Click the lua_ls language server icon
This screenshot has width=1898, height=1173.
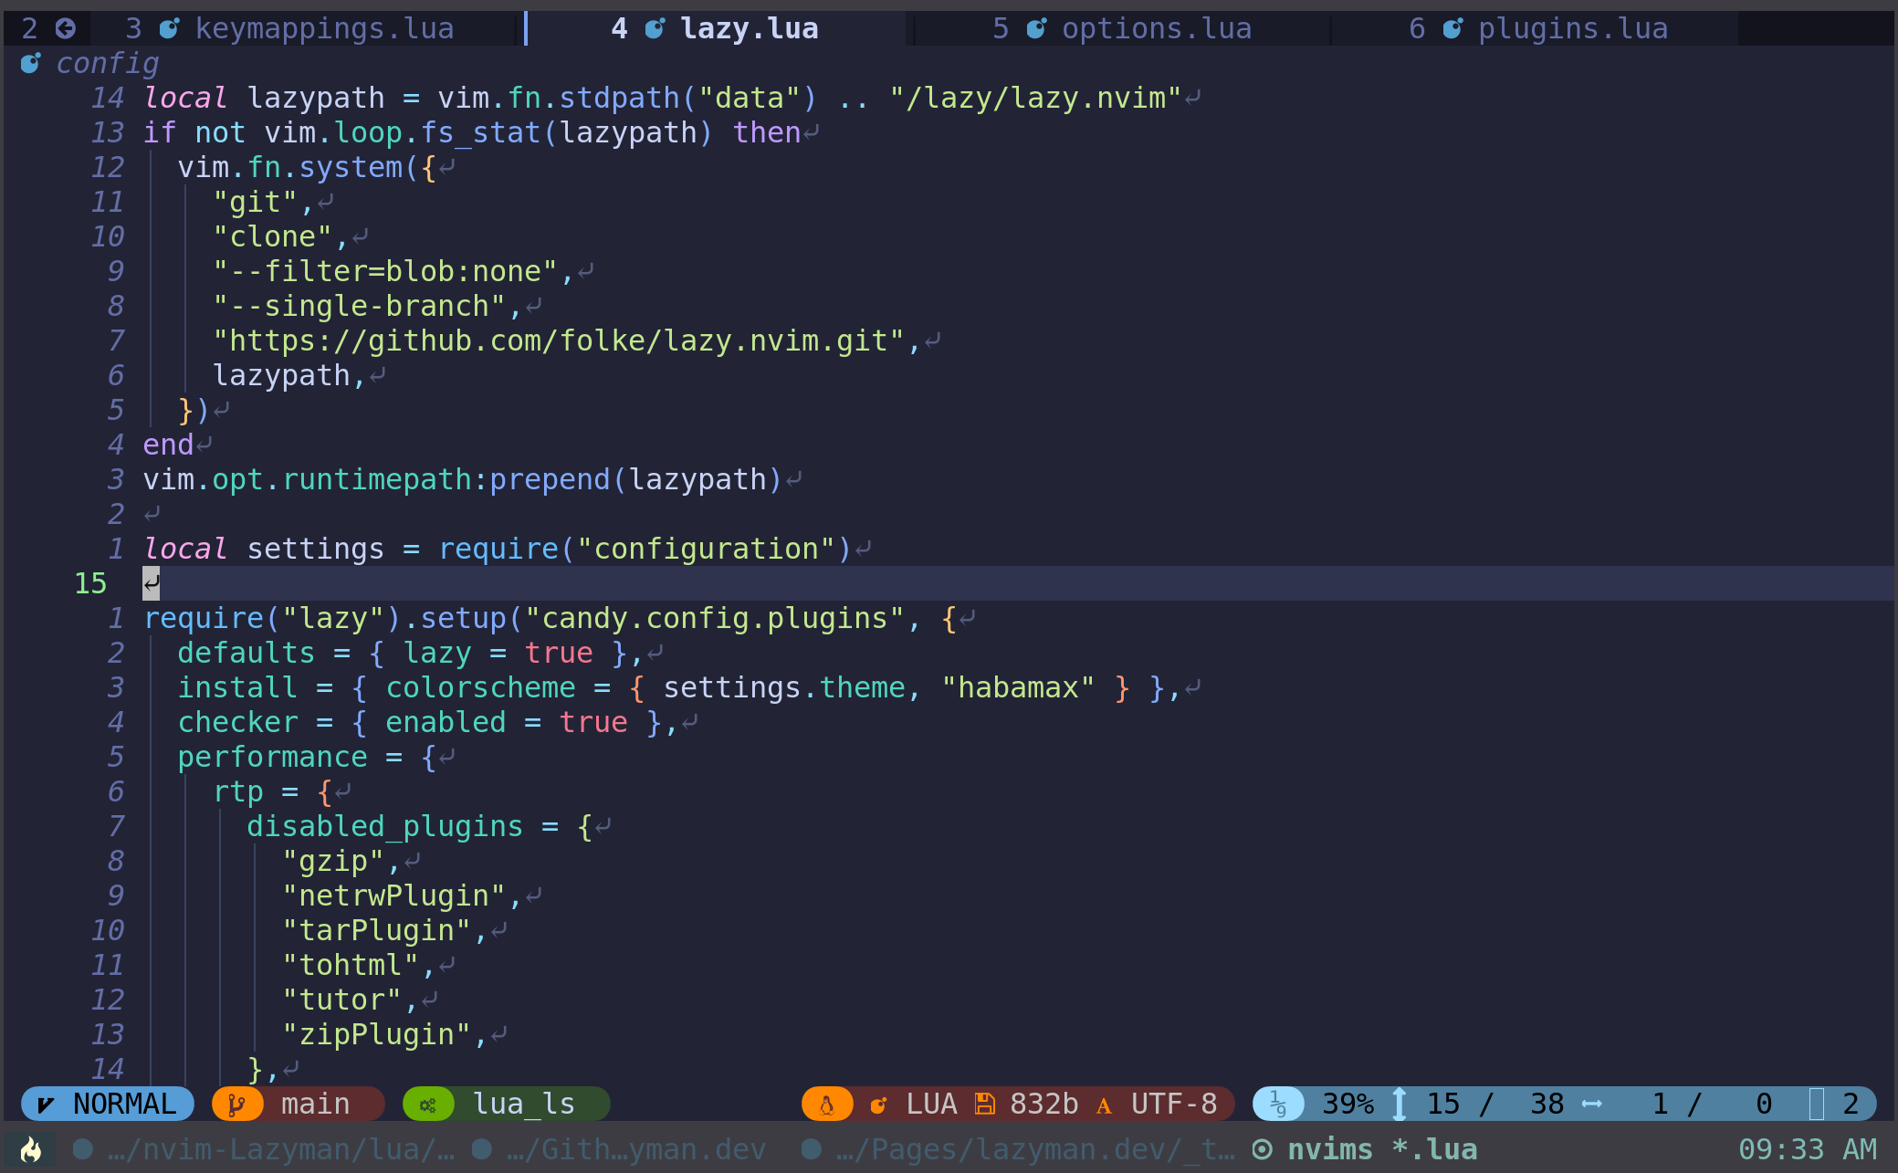tap(427, 1105)
